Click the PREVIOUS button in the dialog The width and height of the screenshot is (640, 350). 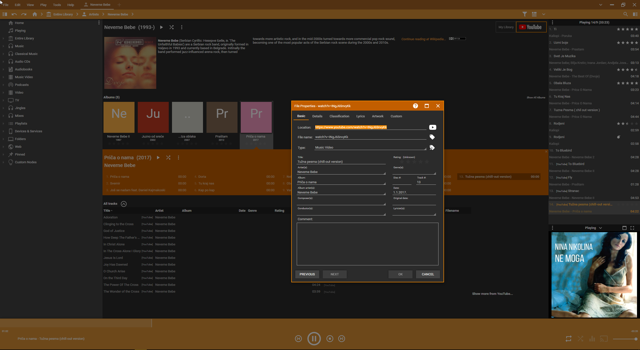click(x=307, y=274)
